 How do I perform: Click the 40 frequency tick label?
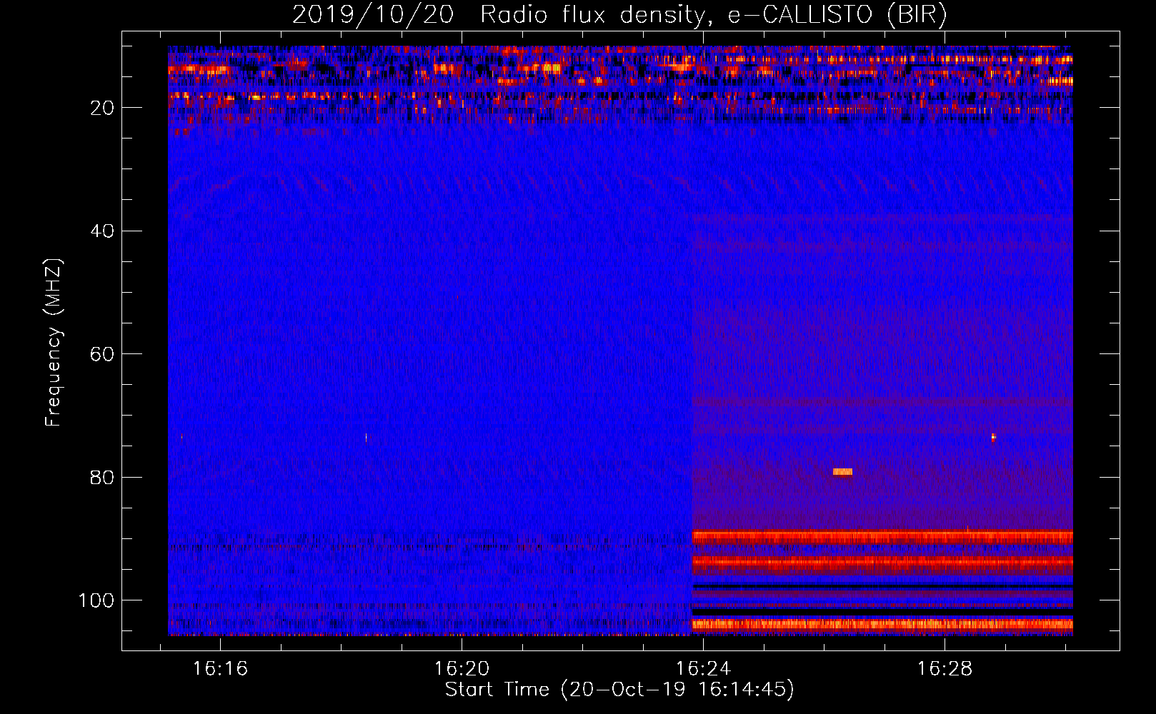pyautogui.click(x=103, y=231)
